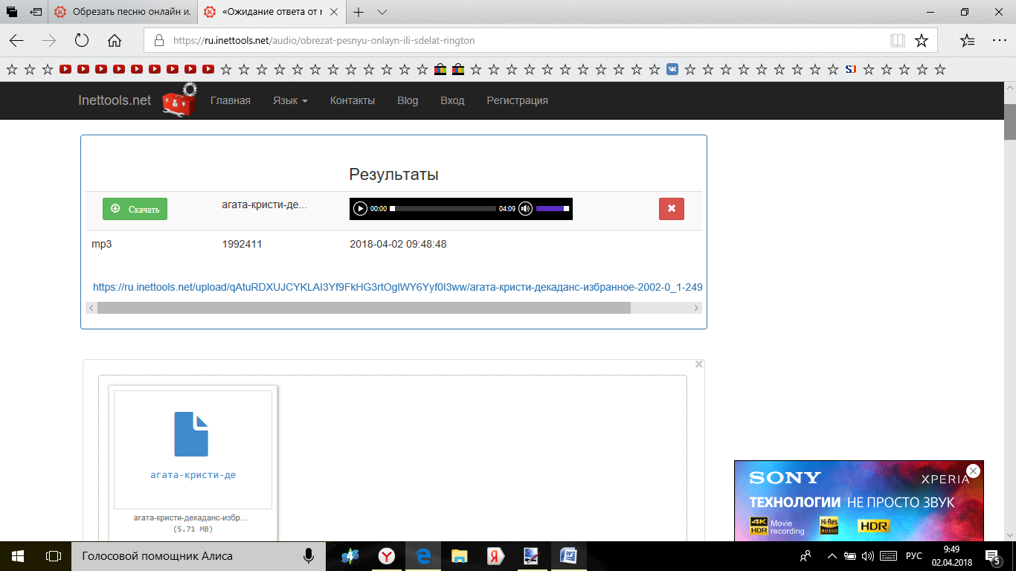1016x571 pixels.
Task: Open the tab list chevron dropdown
Action: click(x=382, y=13)
